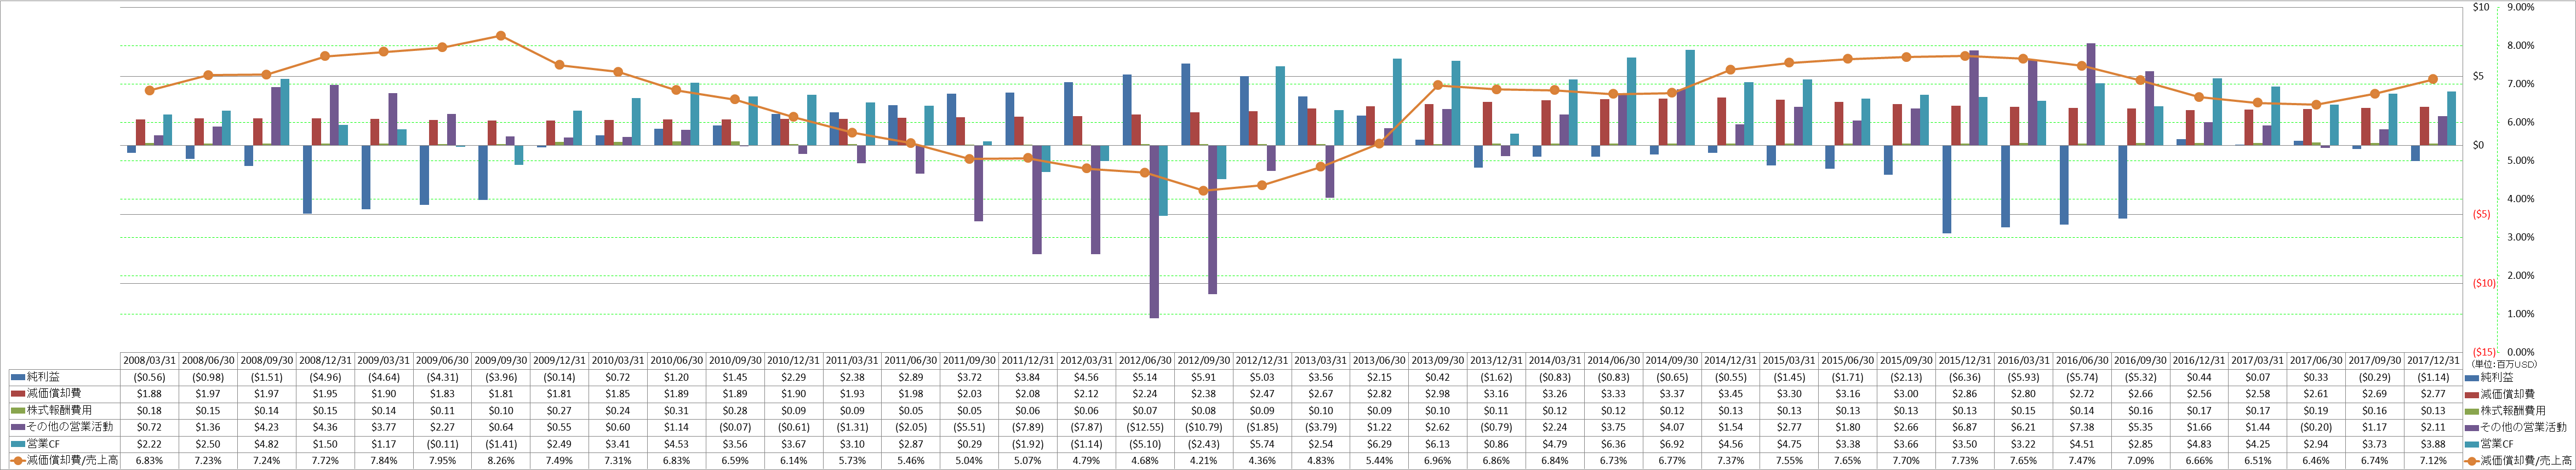Click the orange line lowest marker at 2012/09/30
This screenshot has height=470, width=2576.
(1203, 190)
